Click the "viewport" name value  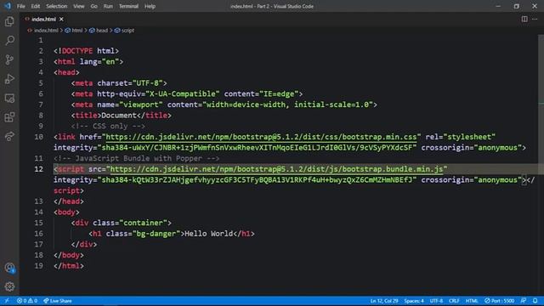[141, 105]
